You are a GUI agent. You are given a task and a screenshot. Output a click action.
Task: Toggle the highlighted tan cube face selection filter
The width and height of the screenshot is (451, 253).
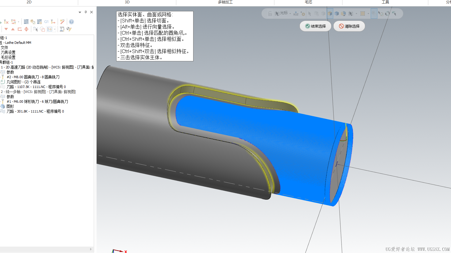click(x=330, y=13)
